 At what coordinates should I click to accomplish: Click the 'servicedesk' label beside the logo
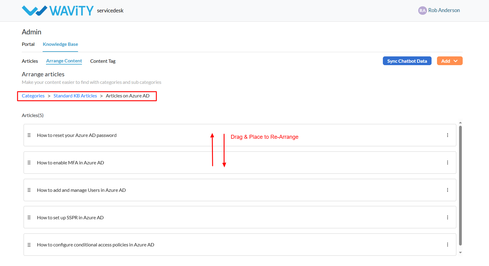[x=110, y=11]
